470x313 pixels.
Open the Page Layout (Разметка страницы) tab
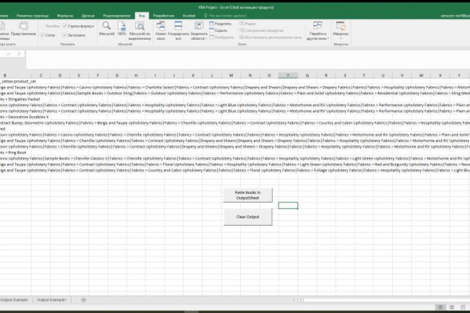(33, 16)
